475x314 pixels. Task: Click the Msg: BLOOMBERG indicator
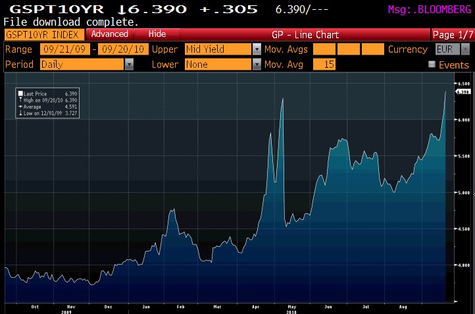click(x=426, y=11)
